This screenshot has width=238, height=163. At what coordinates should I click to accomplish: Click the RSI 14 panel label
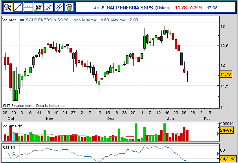click(9, 147)
